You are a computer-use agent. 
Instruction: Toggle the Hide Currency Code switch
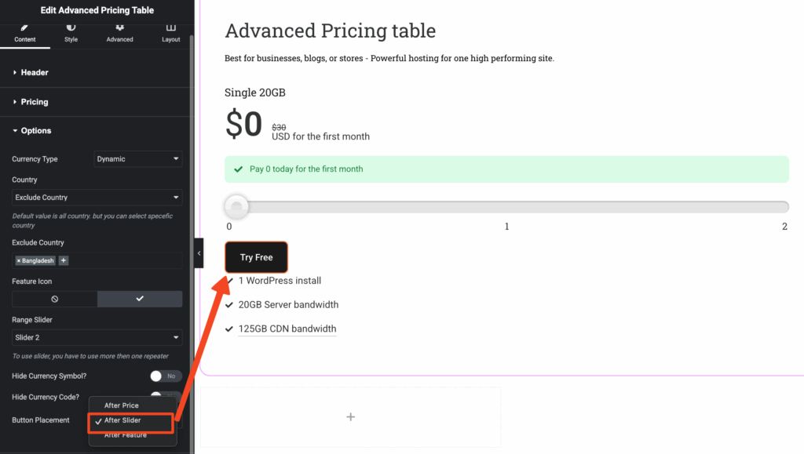[x=166, y=395]
